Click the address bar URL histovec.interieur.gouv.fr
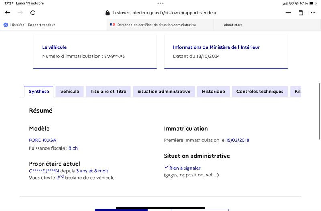Viewport: 321px width, 211px height. pyautogui.click(x=165, y=13)
